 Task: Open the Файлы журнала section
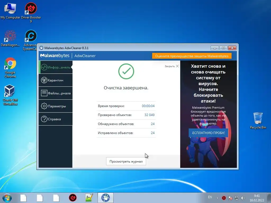(x=56, y=93)
